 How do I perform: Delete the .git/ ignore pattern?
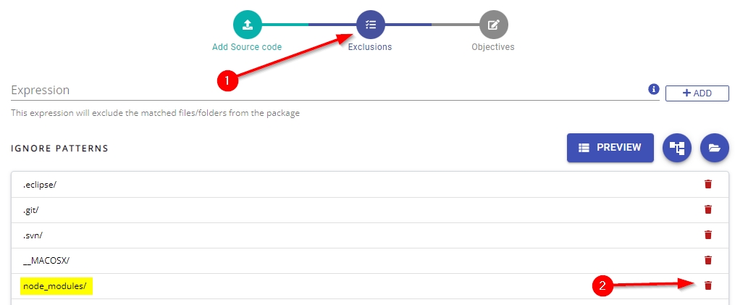(708, 209)
